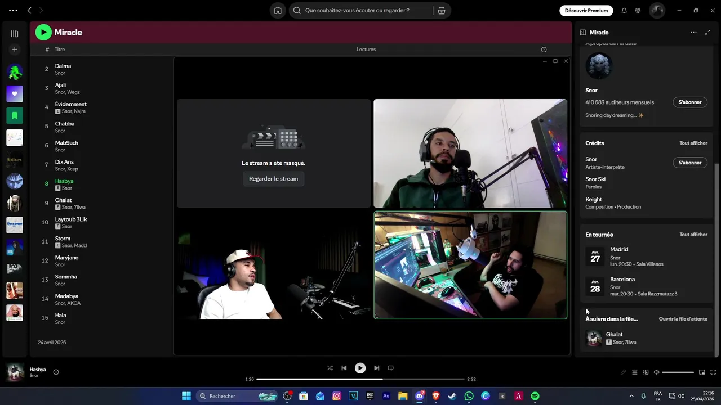Enter full screen mode icon
Screen dimensions: 721x405
[x=713, y=372]
